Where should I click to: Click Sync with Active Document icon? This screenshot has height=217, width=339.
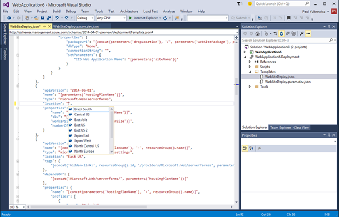tap(275, 33)
